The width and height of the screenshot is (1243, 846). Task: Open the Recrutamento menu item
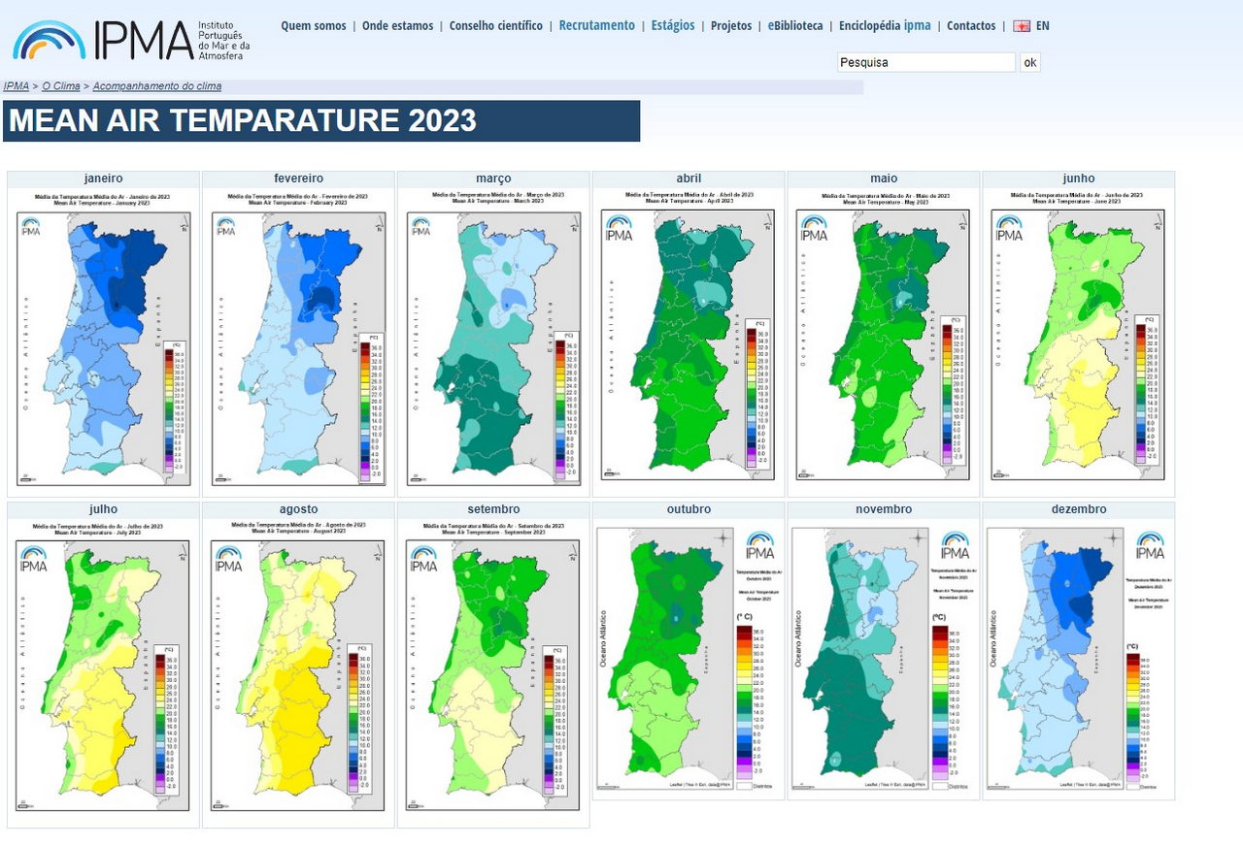(596, 26)
